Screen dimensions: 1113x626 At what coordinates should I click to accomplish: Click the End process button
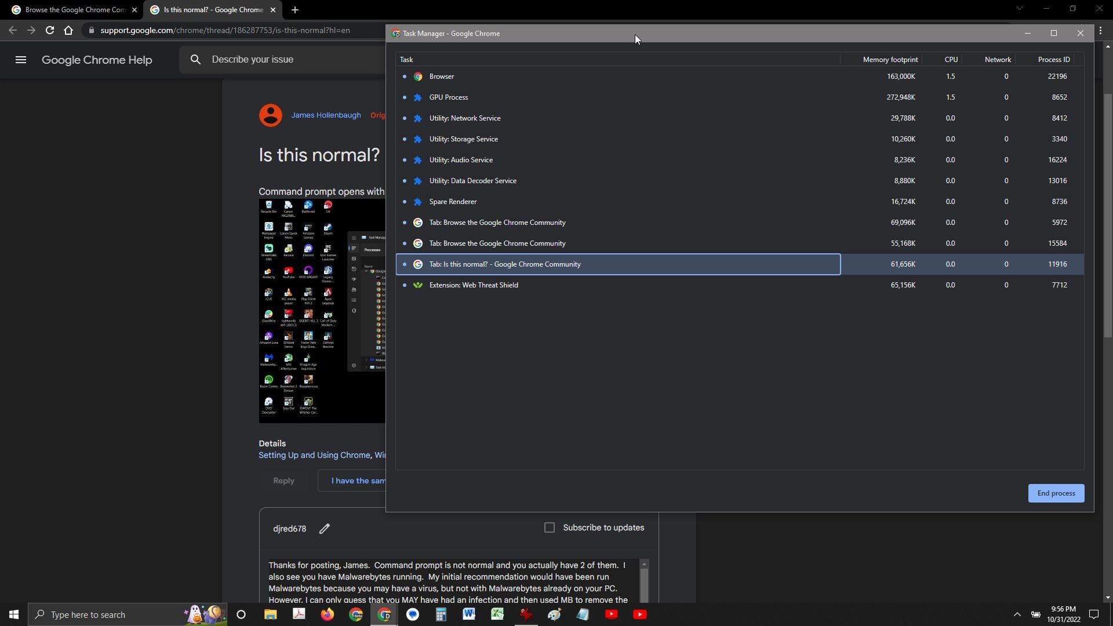coord(1056,493)
